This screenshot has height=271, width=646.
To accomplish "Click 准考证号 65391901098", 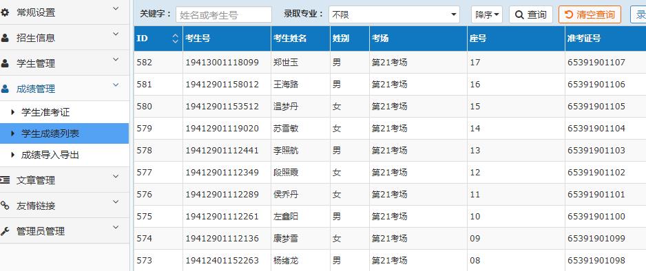I will tap(596, 260).
